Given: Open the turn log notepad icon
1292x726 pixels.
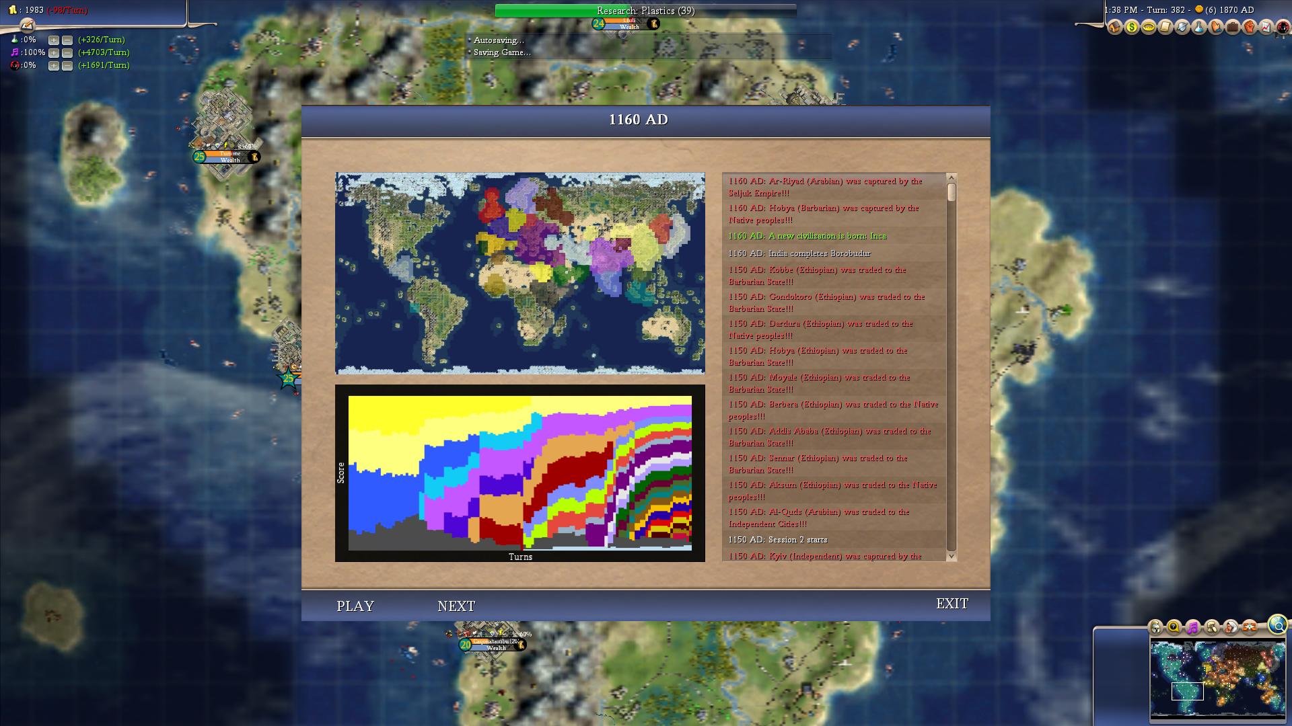Looking at the screenshot, I should [28, 26].
